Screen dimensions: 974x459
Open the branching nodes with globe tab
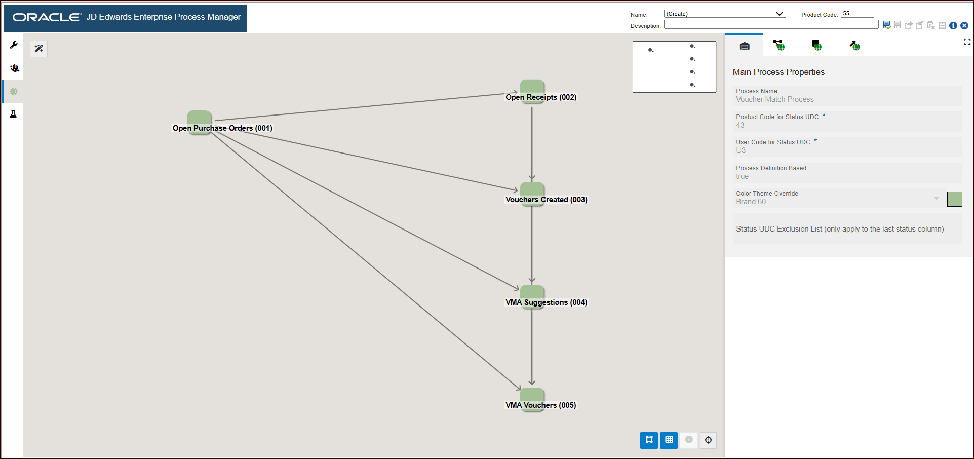779,46
